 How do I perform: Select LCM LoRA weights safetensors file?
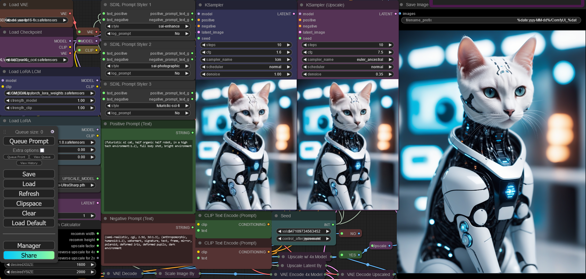(50, 93)
